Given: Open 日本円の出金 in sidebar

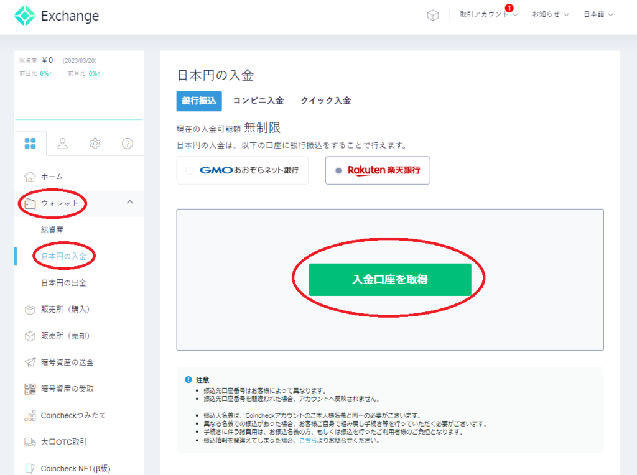Looking at the screenshot, I should click(x=63, y=283).
